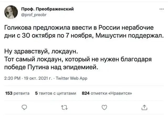The height and width of the screenshot is (117, 168).
Task: Open the share tweet icon
Action: (144, 107)
